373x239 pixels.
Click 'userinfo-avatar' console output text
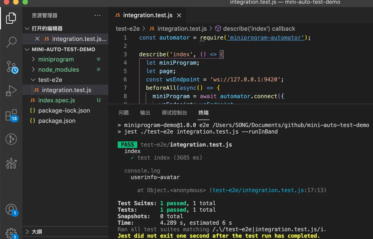155,177
